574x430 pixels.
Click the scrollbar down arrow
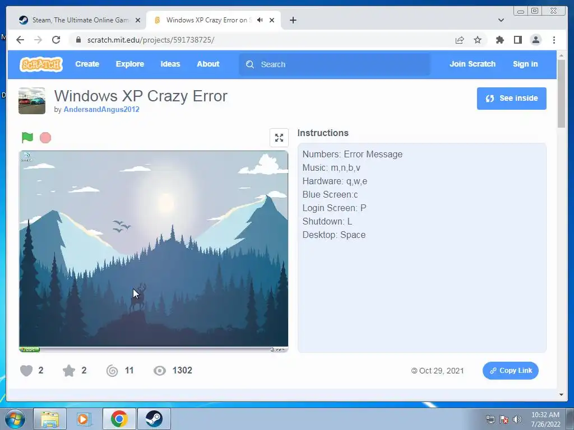click(561, 395)
